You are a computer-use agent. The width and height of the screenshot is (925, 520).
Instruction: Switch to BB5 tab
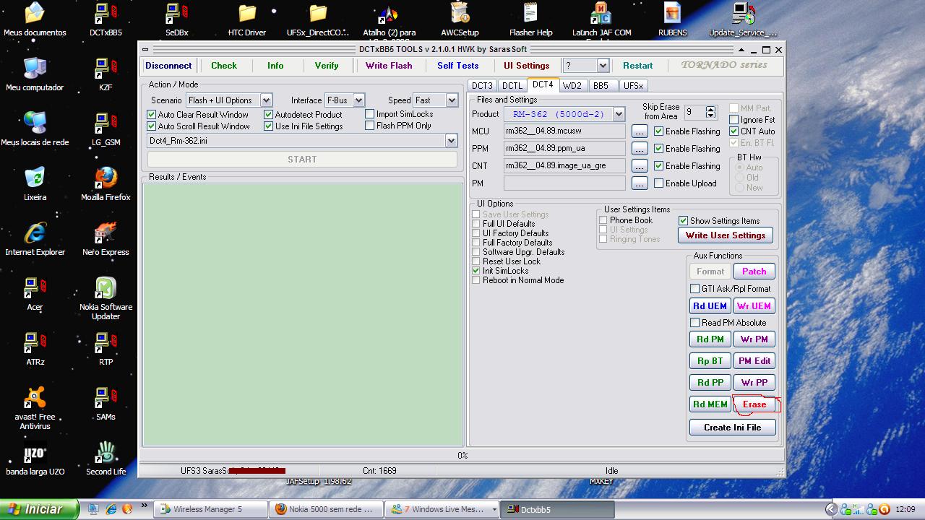[x=601, y=86]
